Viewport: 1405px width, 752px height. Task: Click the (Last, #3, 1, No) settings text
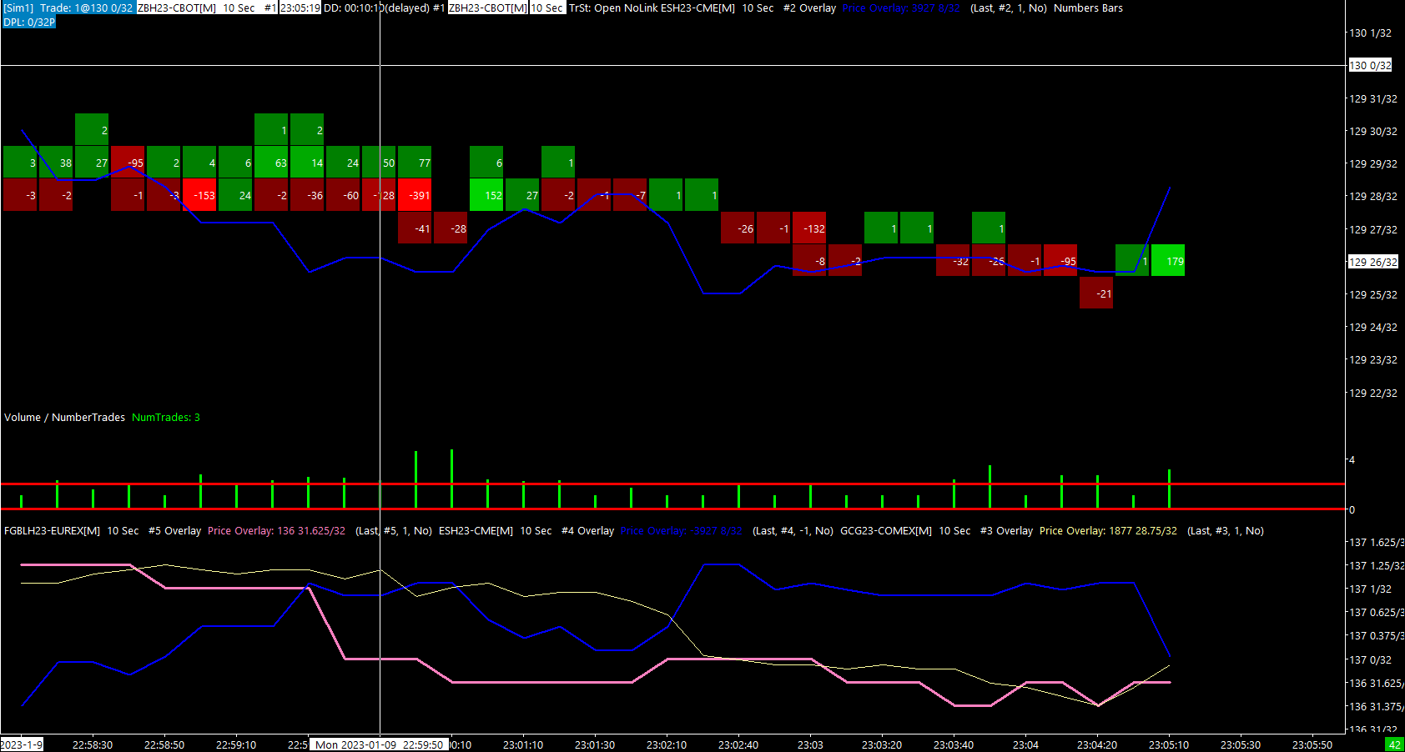point(1226,531)
